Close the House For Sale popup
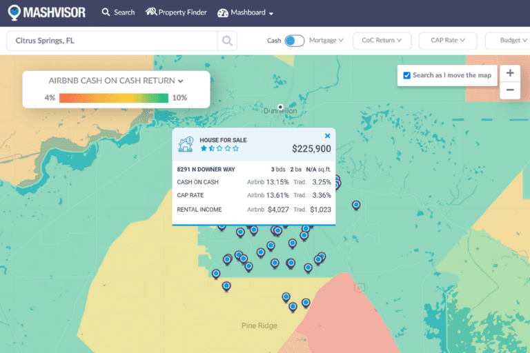 click(x=327, y=137)
